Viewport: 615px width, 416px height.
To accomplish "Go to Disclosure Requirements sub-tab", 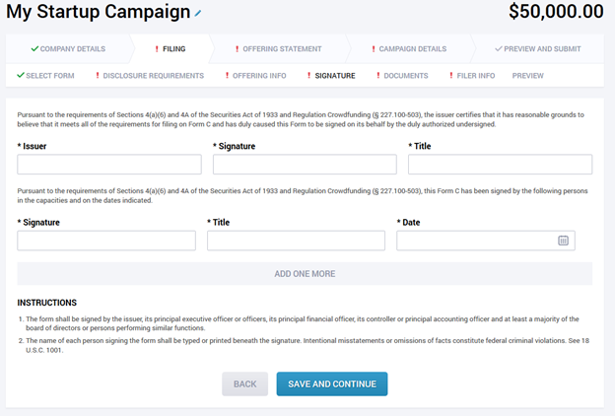I will coord(150,76).
